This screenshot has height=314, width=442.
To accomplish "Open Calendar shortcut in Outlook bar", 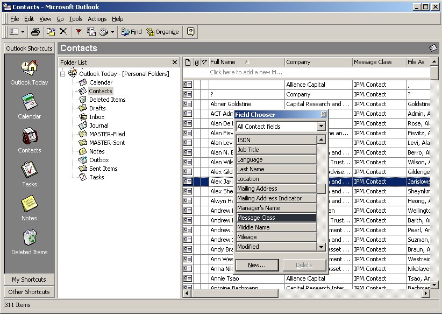I will 30,107.
